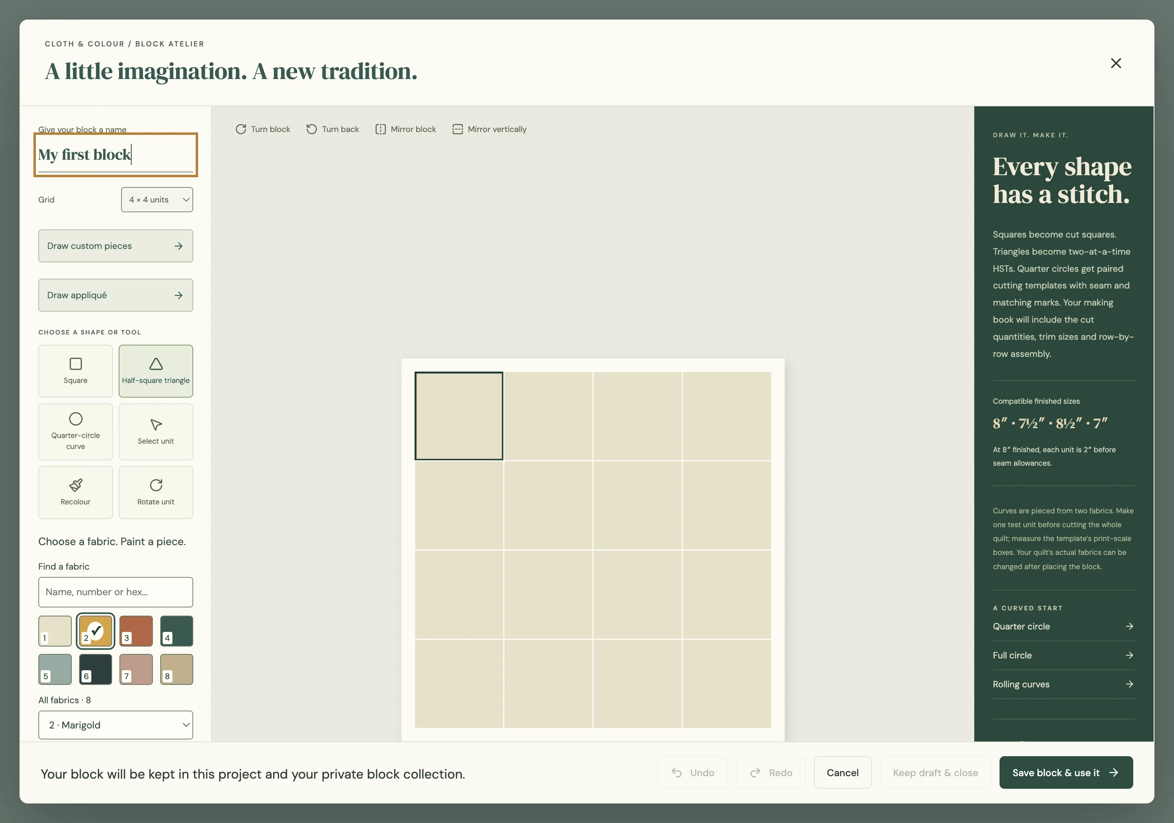This screenshot has height=823, width=1174.
Task: Expand the 2 · Marigold fabric dropdown
Action: click(x=115, y=725)
